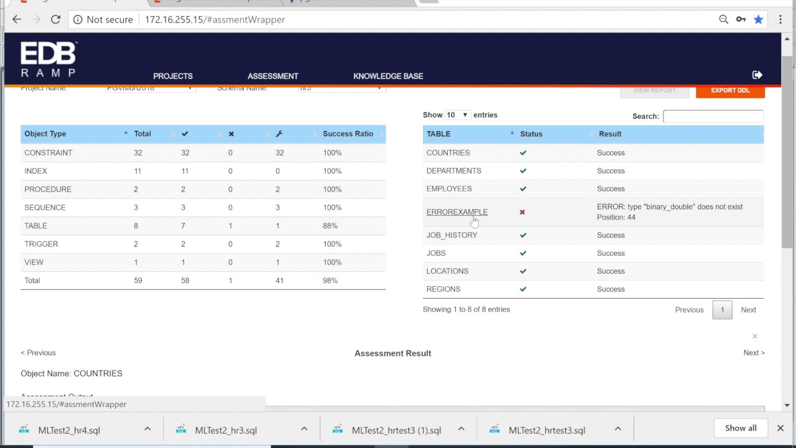Click the green check for JOBS row
Viewport: 796px width, 448px height.
523,253
